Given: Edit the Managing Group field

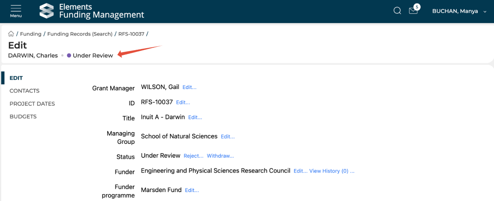Looking at the screenshot, I should coord(228,137).
